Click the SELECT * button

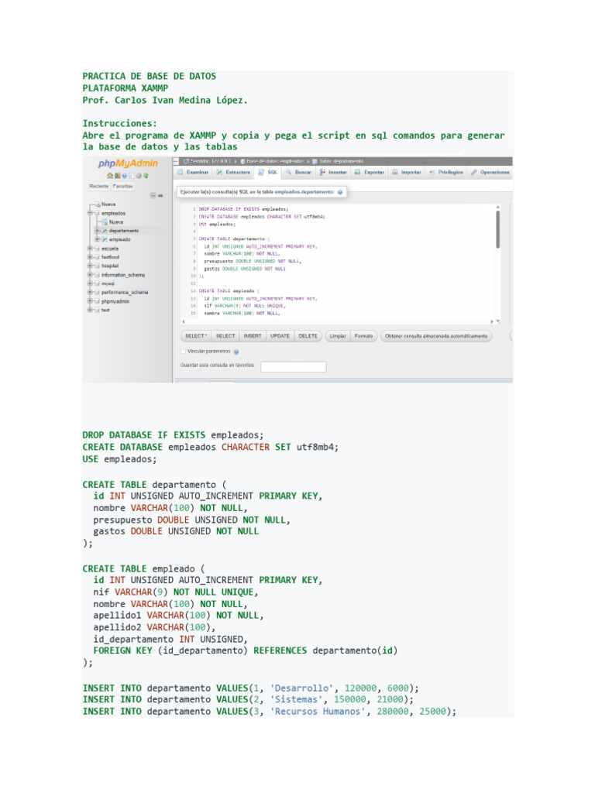pos(196,336)
